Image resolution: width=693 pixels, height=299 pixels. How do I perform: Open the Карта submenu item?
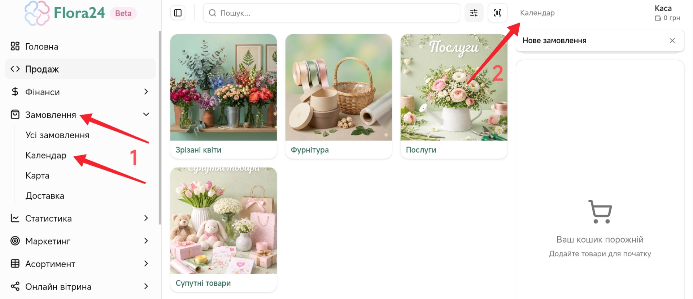[38, 175]
